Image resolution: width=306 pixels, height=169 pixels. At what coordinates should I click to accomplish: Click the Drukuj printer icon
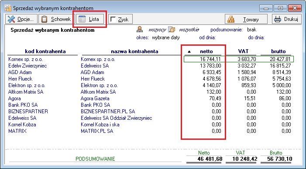(278, 19)
